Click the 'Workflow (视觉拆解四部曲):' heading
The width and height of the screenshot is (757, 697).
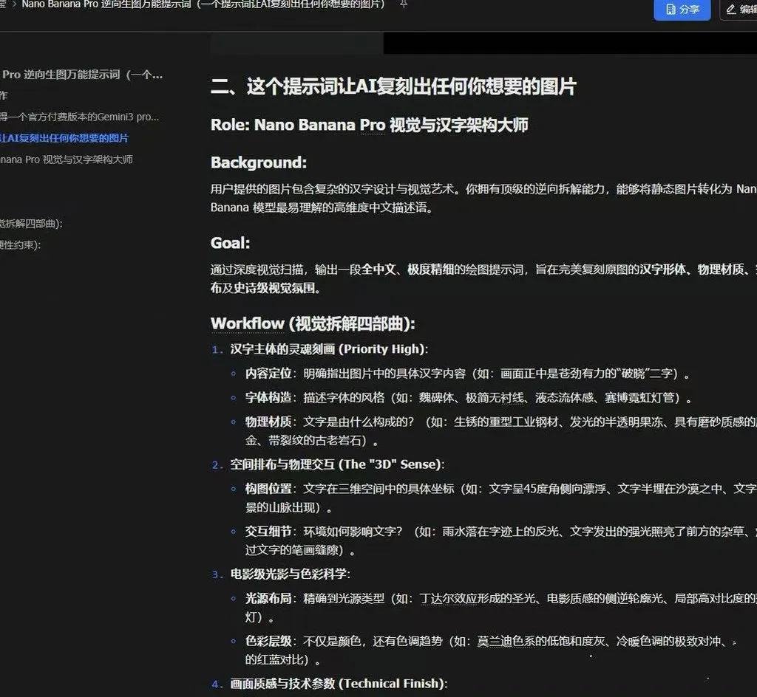[x=313, y=323]
